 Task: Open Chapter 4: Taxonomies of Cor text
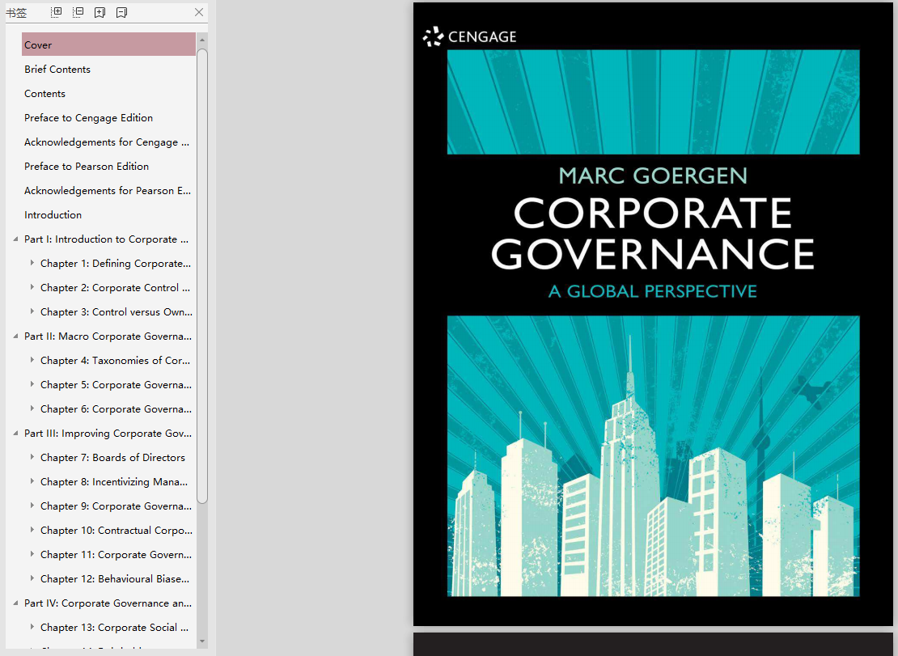pyautogui.click(x=115, y=361)
